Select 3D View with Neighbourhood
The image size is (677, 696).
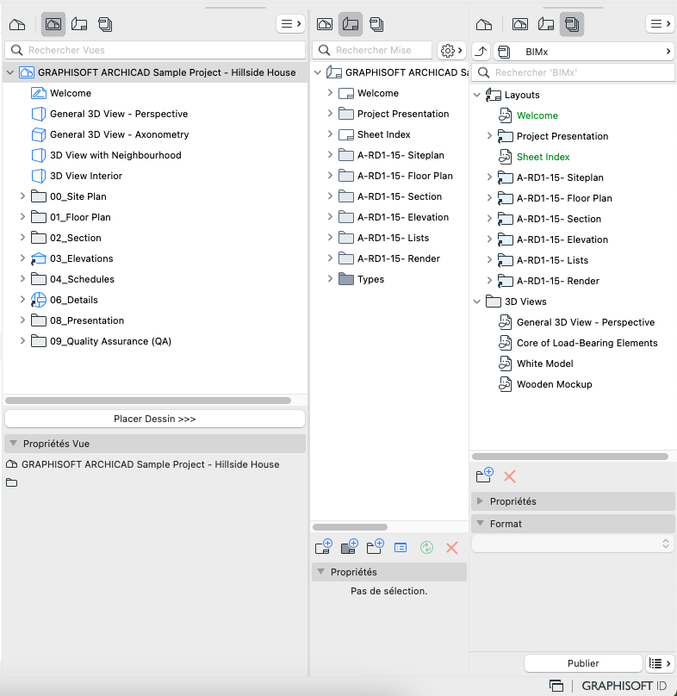(115, 155)
